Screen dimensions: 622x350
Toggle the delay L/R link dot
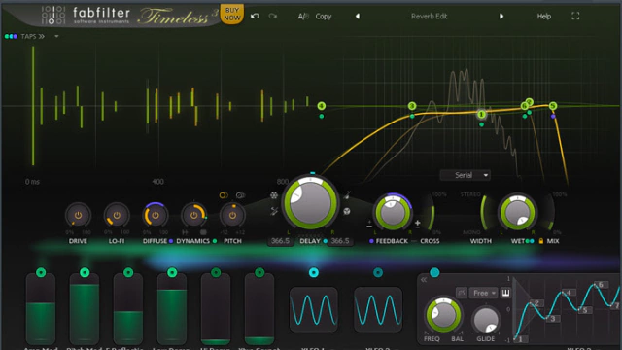[326, 241]
